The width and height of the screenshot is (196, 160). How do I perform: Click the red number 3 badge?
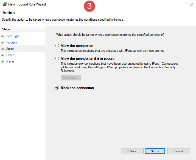[x=89, y=6]
